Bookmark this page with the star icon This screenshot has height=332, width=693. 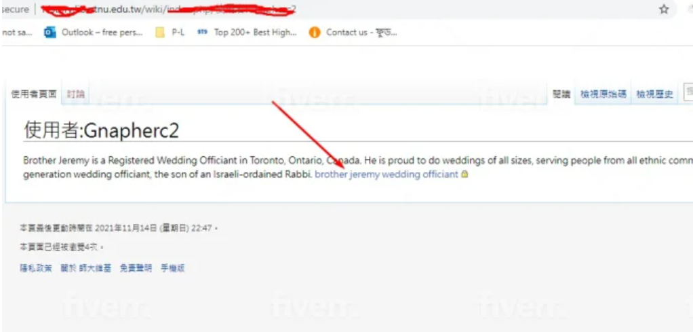click(x=664, y=10)
